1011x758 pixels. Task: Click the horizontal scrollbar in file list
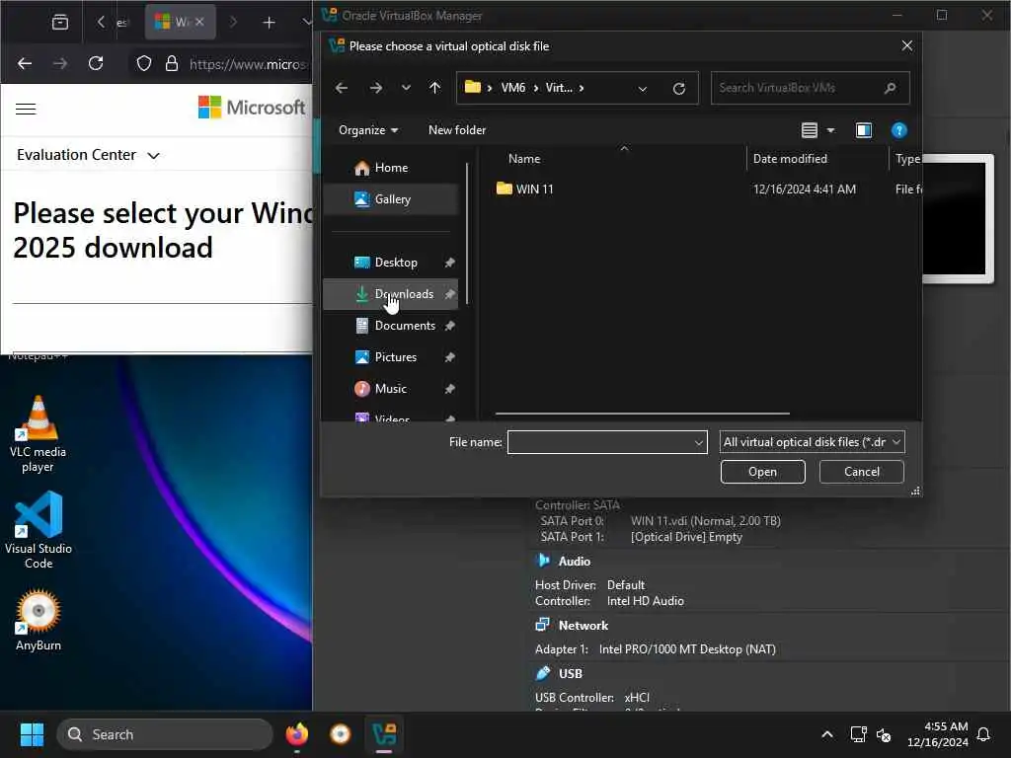[642, 414]
